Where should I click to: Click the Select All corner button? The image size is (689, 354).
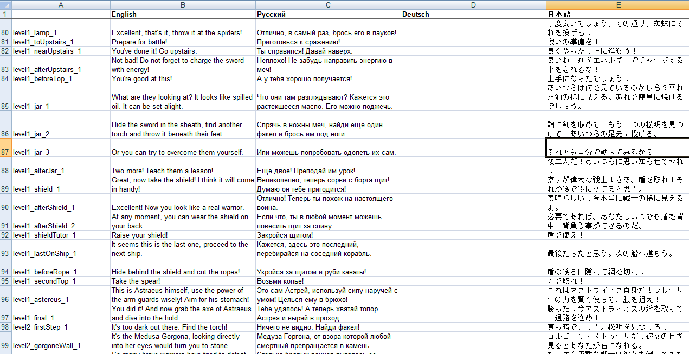(5, 4)
